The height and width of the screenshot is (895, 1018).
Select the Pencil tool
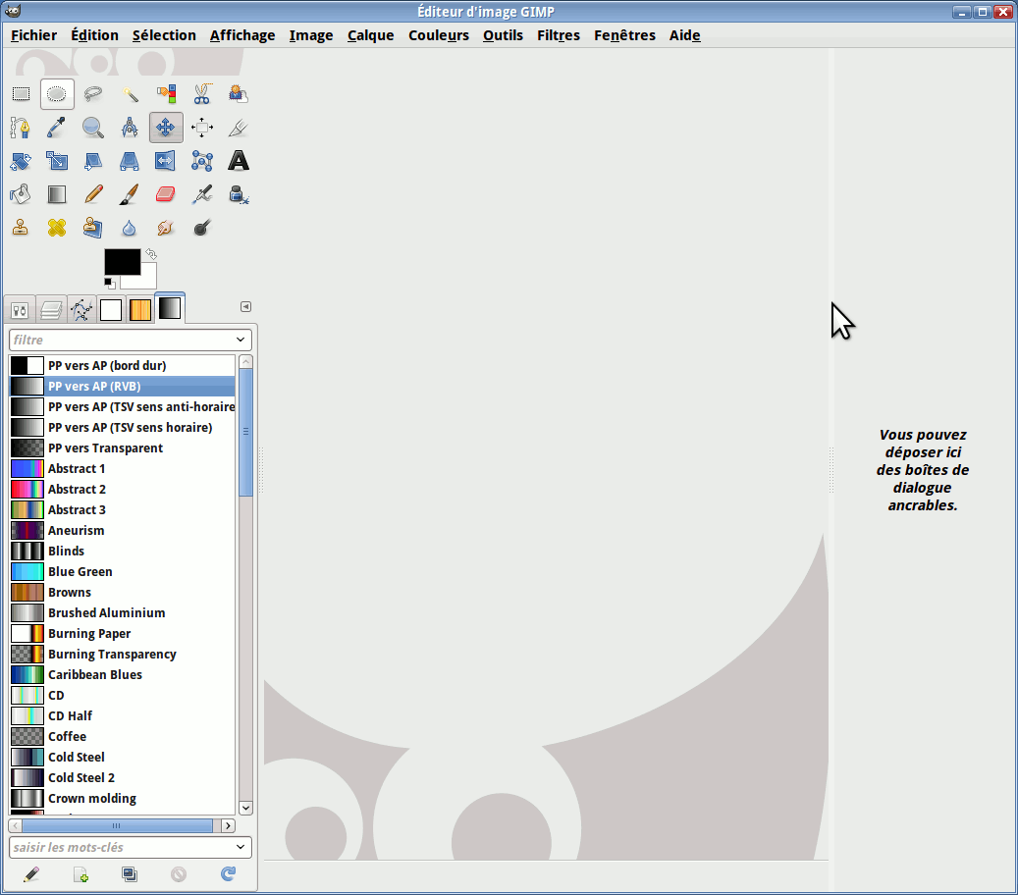coord(93,194)
